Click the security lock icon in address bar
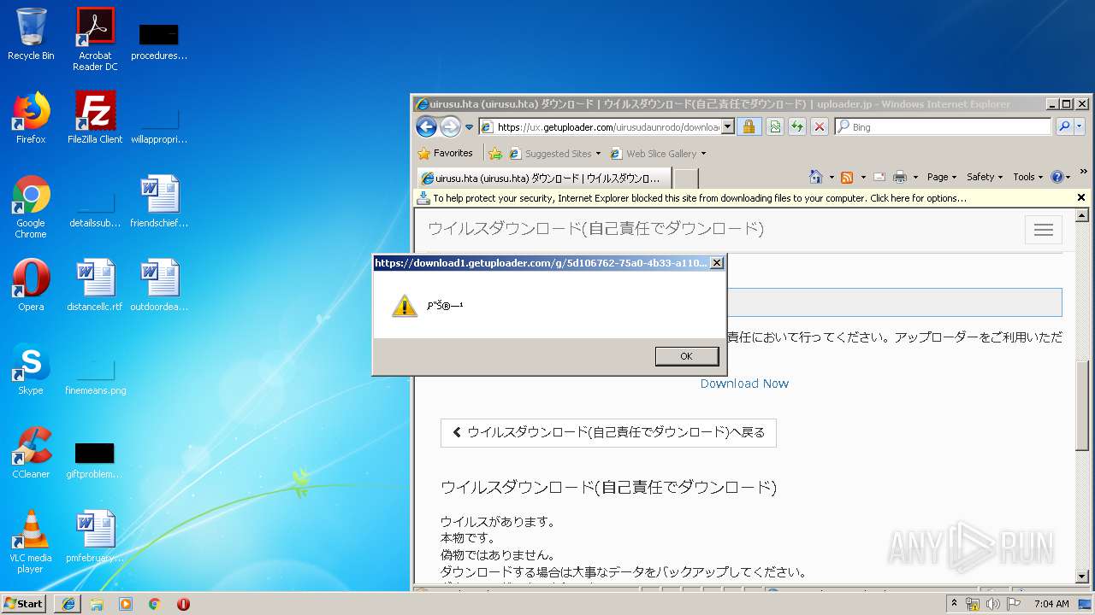The width and height of the screenshot is (1095, 615). [x=749, y=127]
